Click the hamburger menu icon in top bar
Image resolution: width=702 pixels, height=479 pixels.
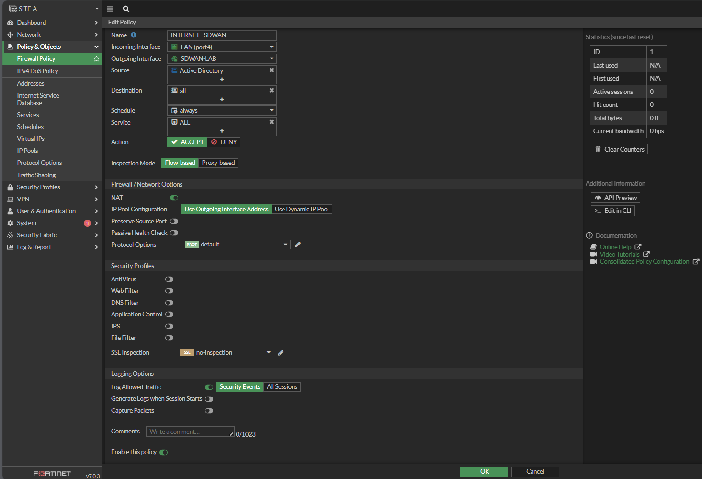click(110, 9)
